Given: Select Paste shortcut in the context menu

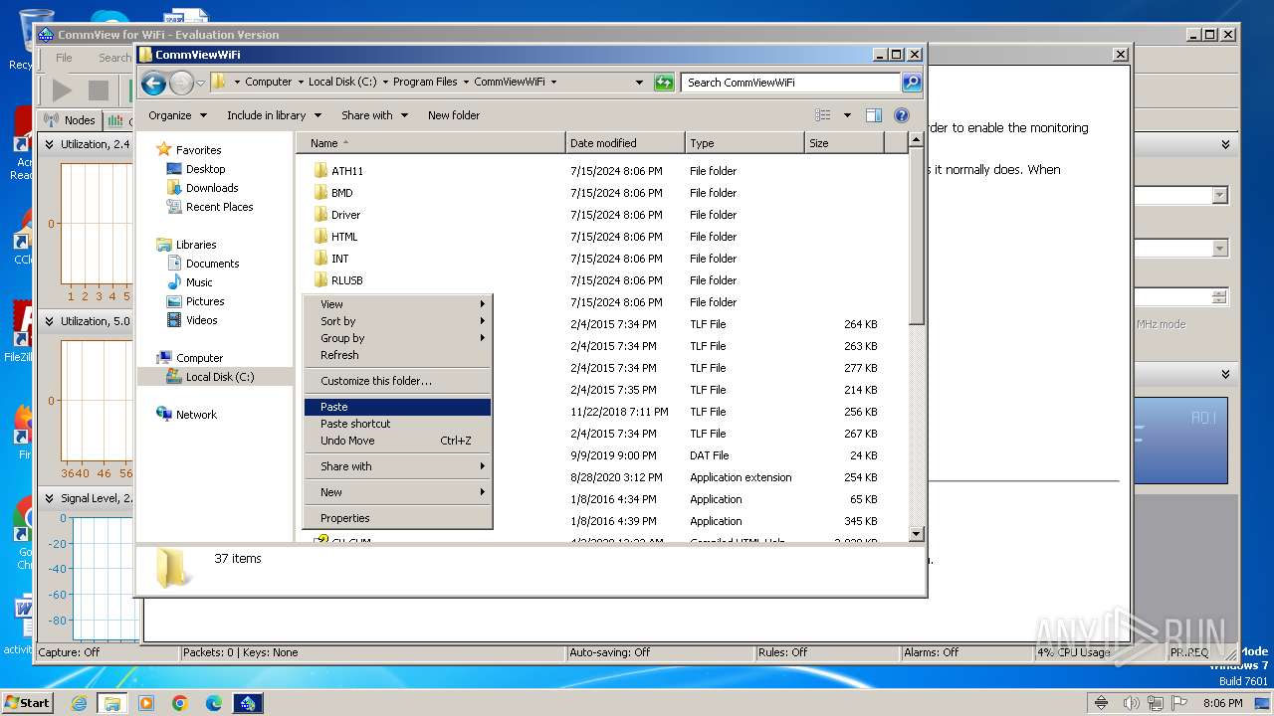Looking at the screenshot, I should pos(397,424).
